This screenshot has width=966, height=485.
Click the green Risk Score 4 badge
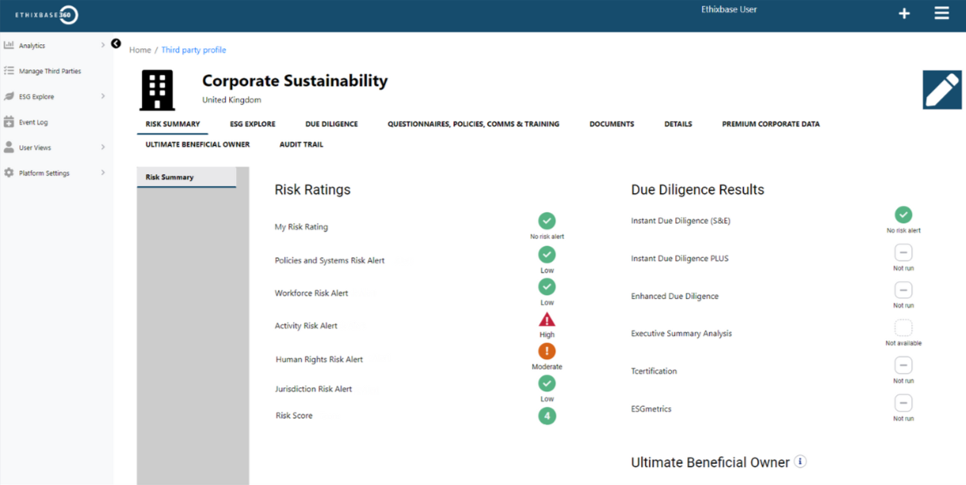(x=547, y=416)
